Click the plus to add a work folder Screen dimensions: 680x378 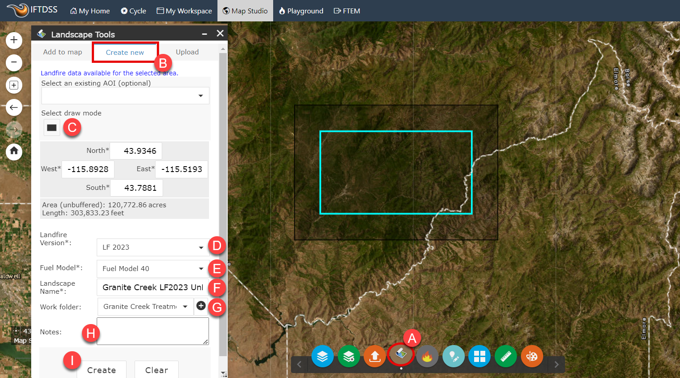(x=201, y=306)
